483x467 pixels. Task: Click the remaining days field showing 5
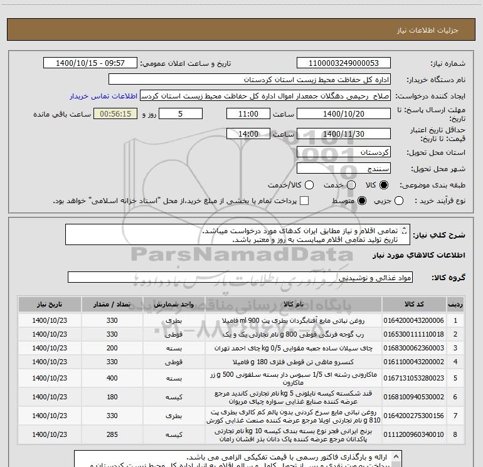[x=181, y=113]
